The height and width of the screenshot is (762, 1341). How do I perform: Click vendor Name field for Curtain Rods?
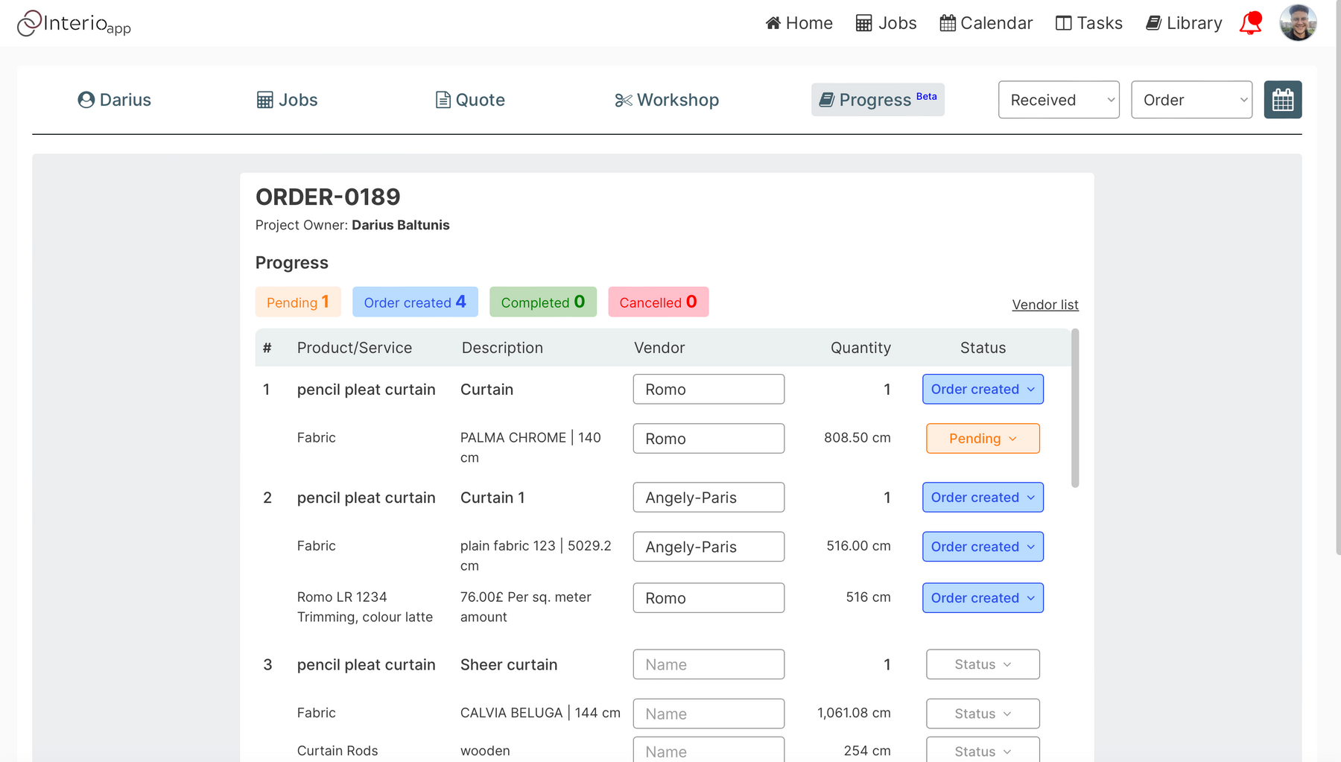click(x=708, y=750)
